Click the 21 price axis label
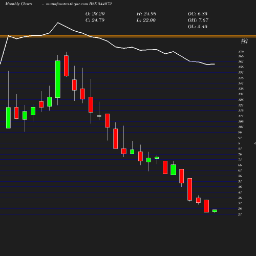The width and height of the screenshot is (256, 256). [240, 214]
